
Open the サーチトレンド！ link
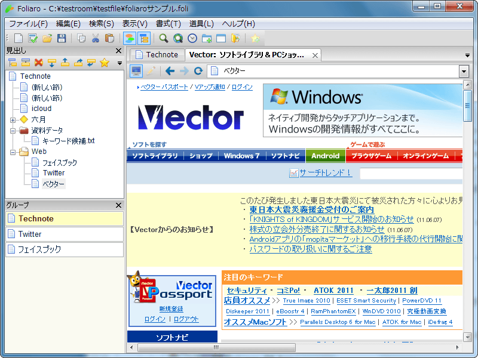point(326,173)
